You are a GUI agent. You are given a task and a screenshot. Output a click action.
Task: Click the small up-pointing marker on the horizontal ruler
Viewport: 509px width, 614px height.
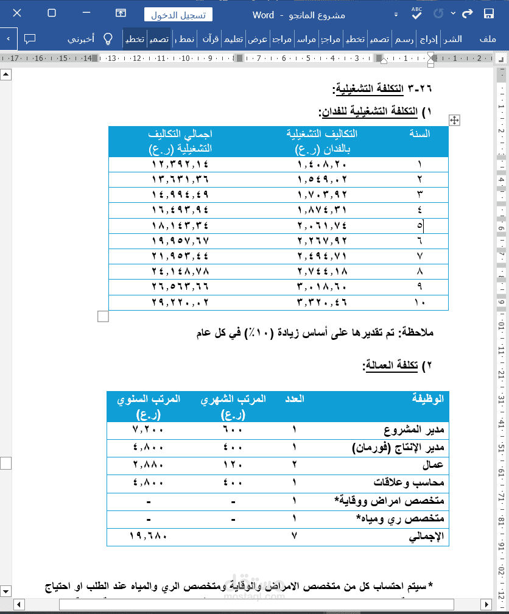(x=384, y=61)
